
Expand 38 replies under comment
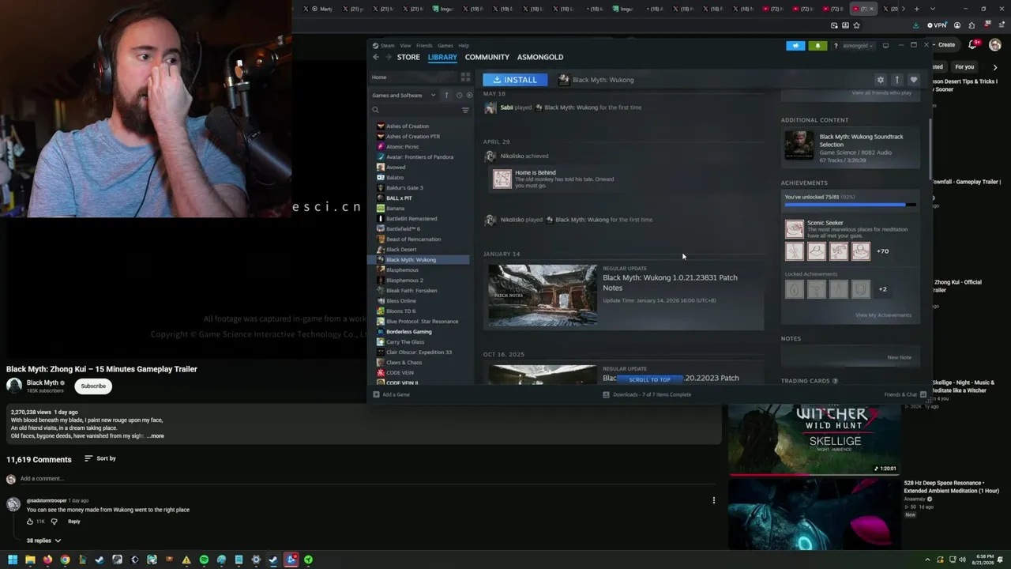43,541
